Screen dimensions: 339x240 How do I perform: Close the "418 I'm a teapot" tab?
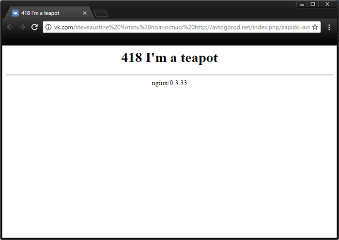click(85, 13)
